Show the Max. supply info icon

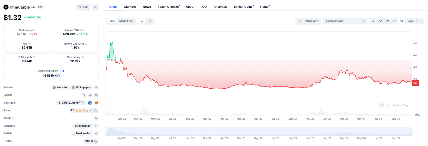83,57
